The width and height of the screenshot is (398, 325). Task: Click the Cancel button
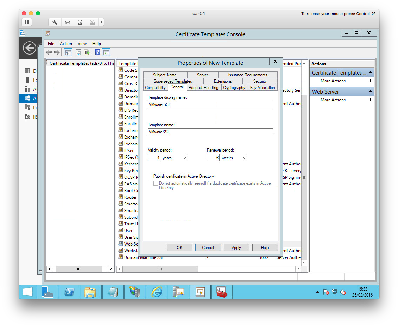(x=208, y=248)
